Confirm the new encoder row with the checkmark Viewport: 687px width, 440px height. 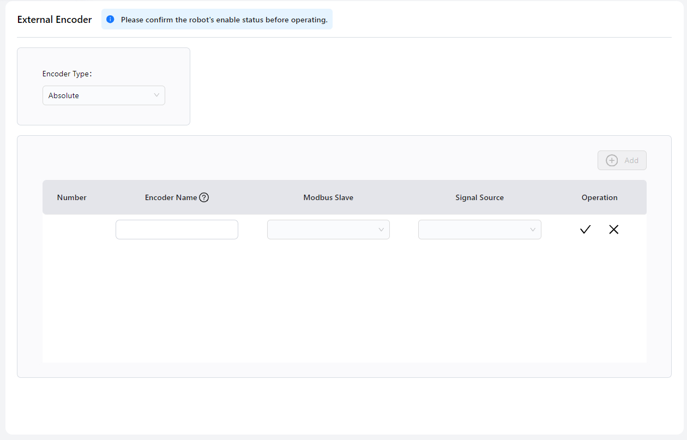[585, 230]
